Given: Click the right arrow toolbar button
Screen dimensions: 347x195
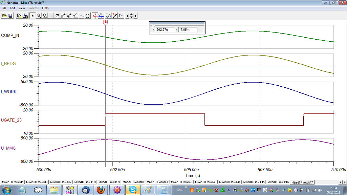Looking at the screenshot, I should tap(136, 16).
